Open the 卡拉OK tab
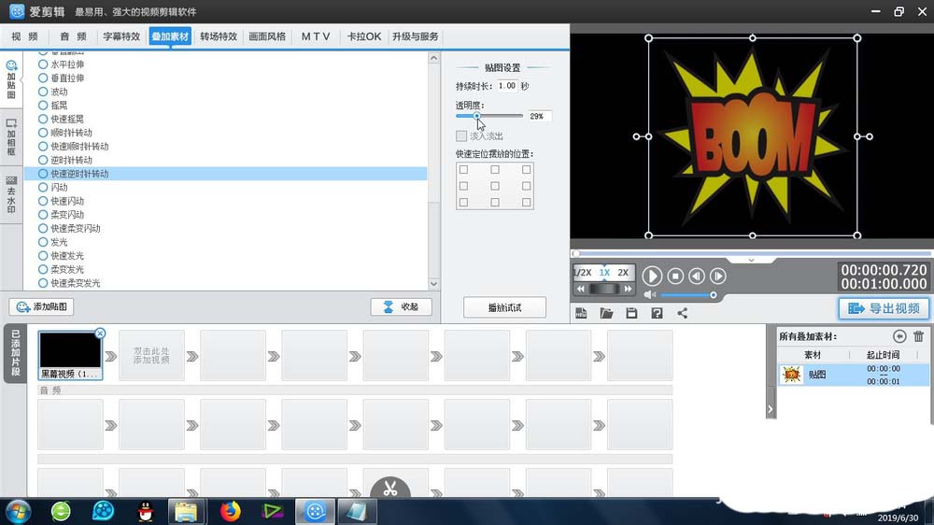The image size is (934, 525). click(x=364, y=36)
